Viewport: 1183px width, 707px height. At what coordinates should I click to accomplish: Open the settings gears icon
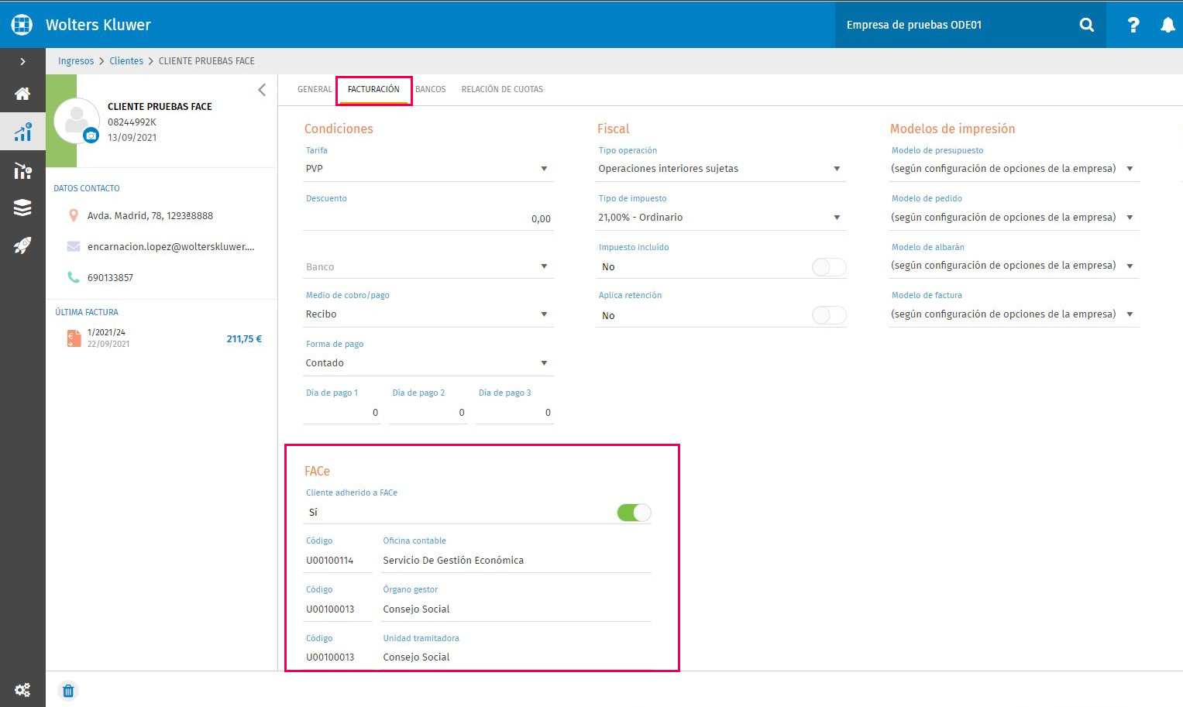click(x=22, y=690)
